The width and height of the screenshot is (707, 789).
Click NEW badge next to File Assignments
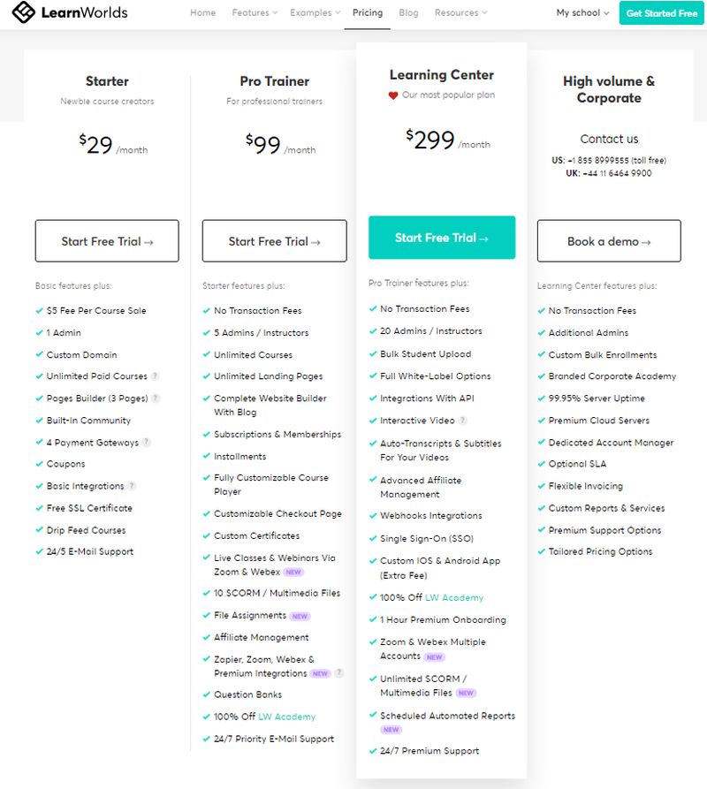pyautogui.click(x=300, y=616)
